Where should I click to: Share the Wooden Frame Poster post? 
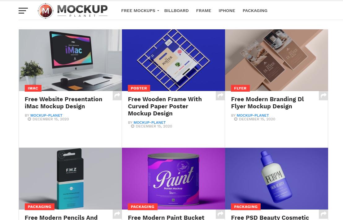point(220,96)
